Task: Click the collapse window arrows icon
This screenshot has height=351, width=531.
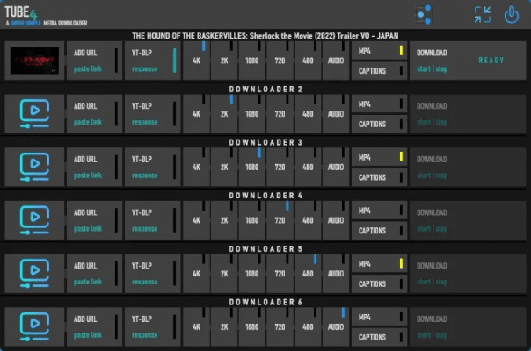Action: [x=482, y=14]
